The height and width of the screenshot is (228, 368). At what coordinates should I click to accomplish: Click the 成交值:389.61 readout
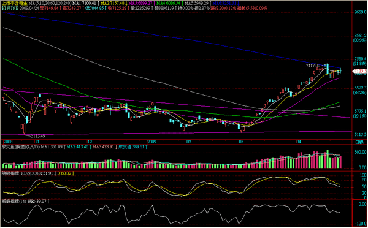point(131,147)
